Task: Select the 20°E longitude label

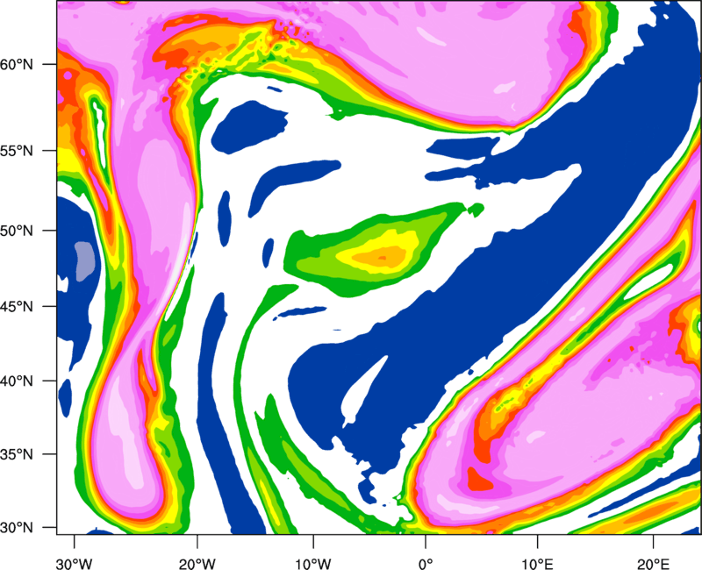Action: click(653, 564)
